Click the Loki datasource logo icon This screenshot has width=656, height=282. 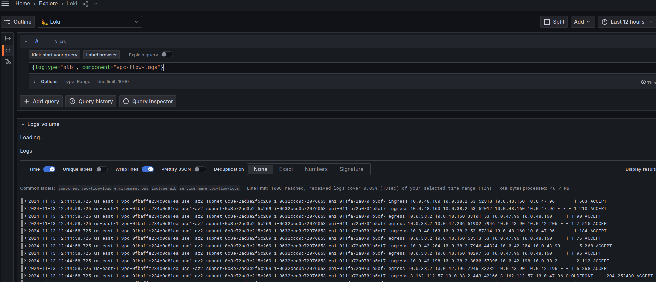click(45, 22)
